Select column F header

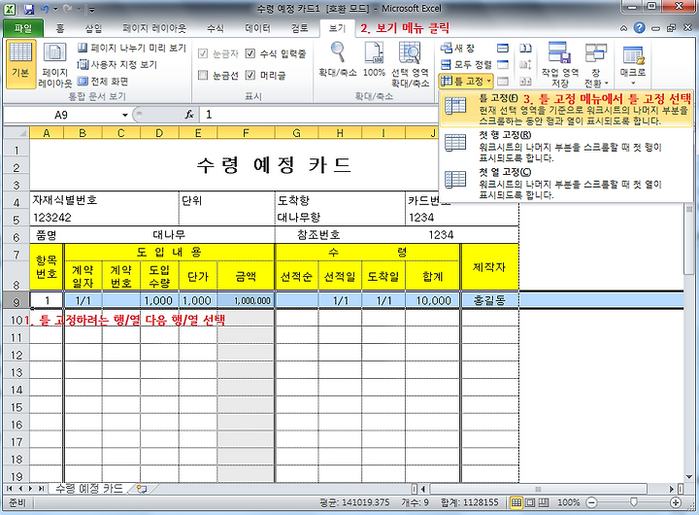[246, 133]
